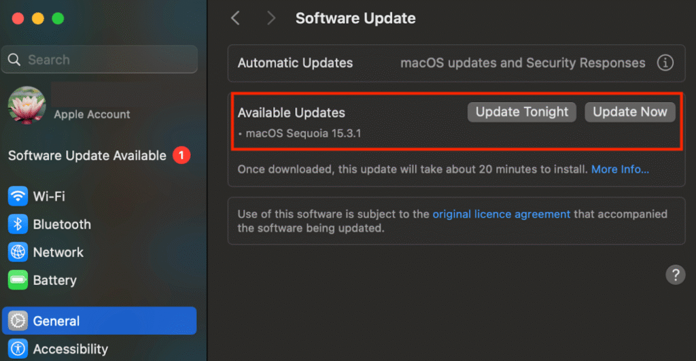The image size is (696, 361).
Task: Open the Network globe icon
Action: coord(18,252)
